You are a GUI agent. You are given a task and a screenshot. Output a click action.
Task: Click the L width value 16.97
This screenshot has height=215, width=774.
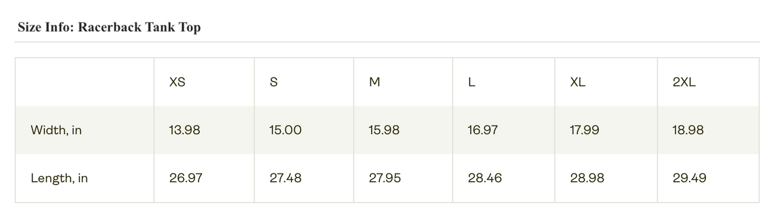tap(483, 130)
